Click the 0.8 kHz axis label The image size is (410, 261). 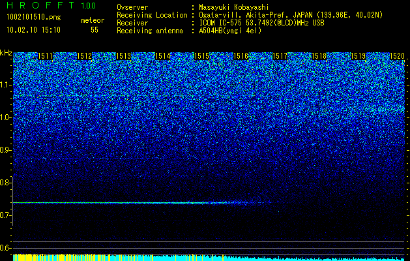(6, 183)
